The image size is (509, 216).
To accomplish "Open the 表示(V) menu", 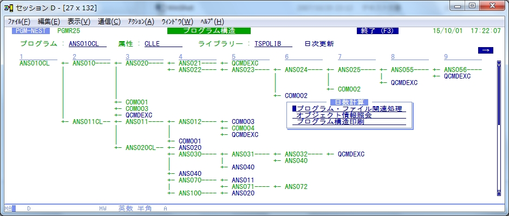I will 79,22.
